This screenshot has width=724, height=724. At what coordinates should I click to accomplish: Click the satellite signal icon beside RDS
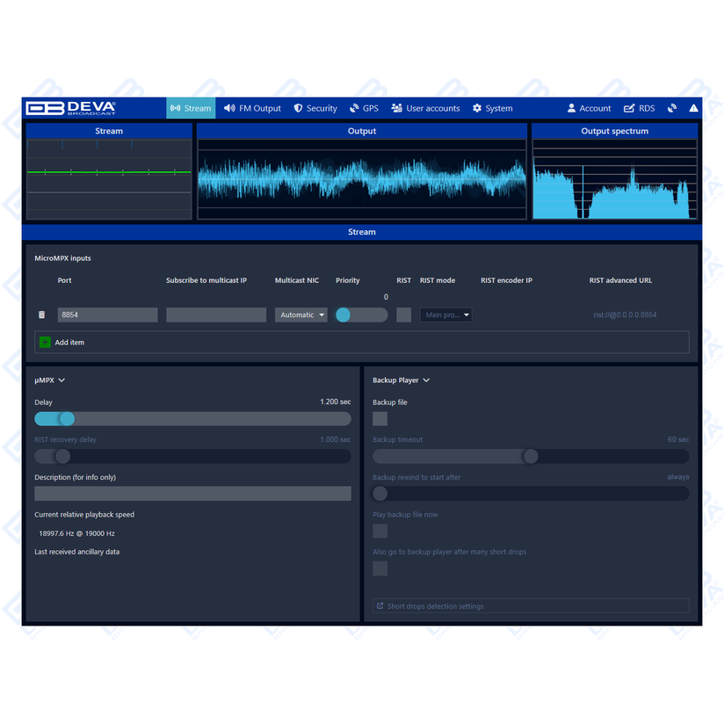tap(672, 108)
